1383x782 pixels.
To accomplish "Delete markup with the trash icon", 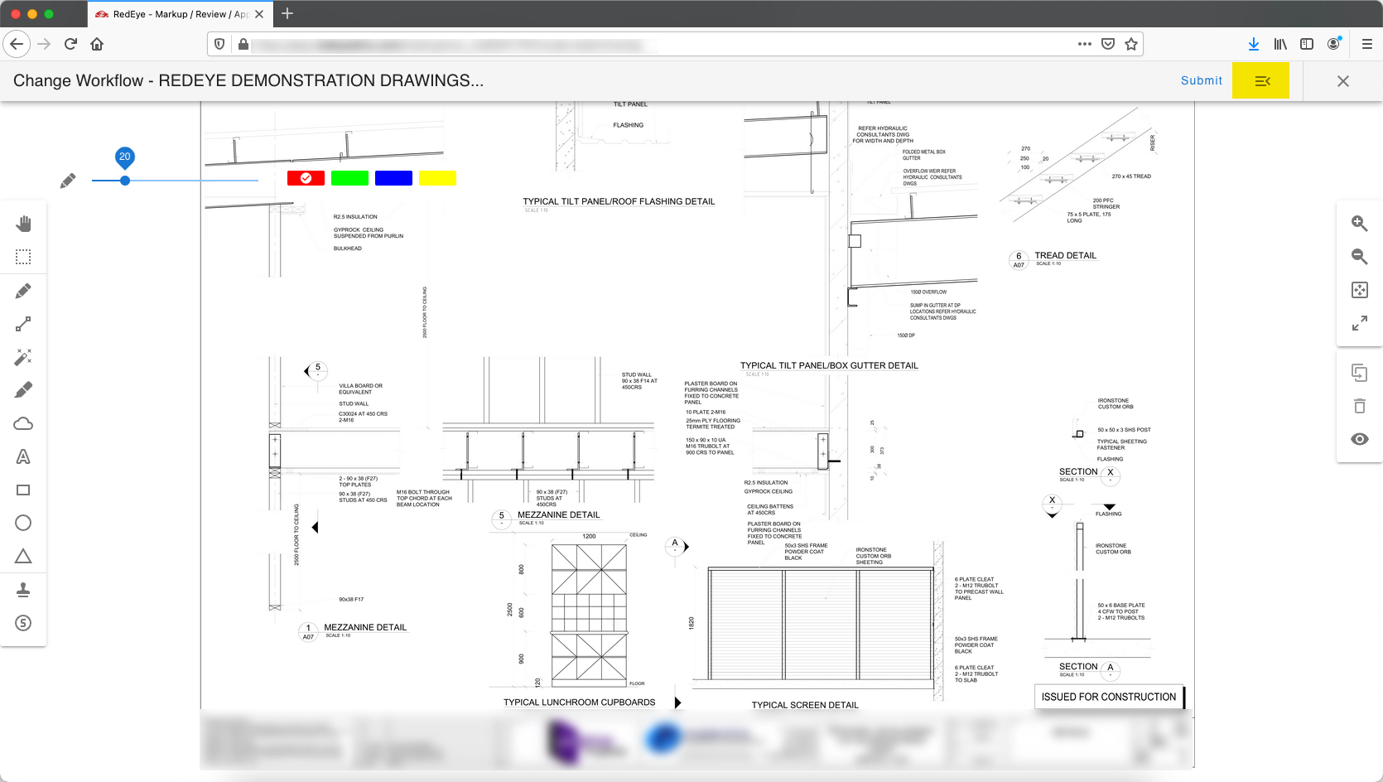I will pyautogui.click(x=1359, y=406).
